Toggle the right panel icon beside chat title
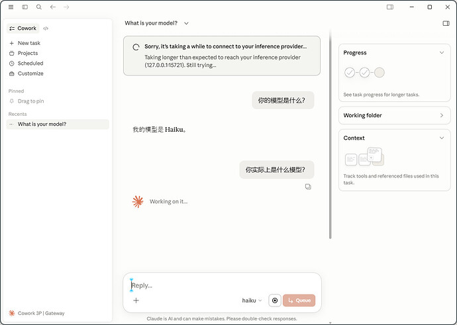Screen dimensions: 457x325 click(446, 23)
